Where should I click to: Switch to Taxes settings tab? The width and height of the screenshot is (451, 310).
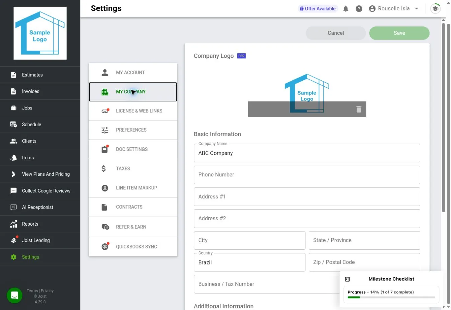[133, 168]
